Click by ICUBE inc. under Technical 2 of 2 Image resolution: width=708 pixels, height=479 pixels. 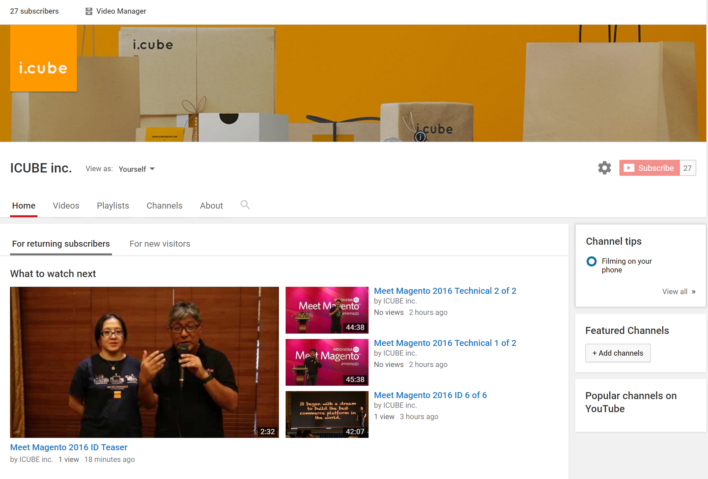[395, 301]
